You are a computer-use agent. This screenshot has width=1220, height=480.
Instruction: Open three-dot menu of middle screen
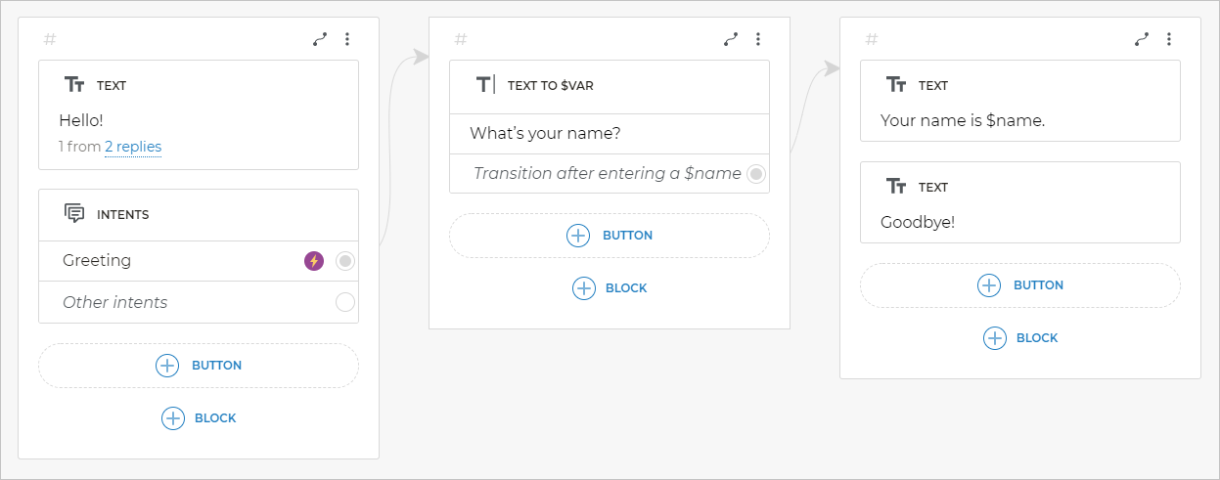(x=758, y=39)
